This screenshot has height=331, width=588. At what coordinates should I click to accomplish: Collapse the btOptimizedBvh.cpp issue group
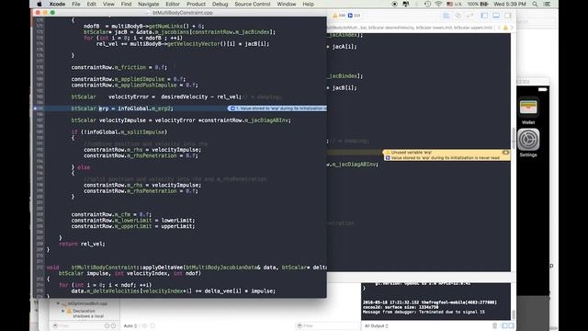[58, 303]
